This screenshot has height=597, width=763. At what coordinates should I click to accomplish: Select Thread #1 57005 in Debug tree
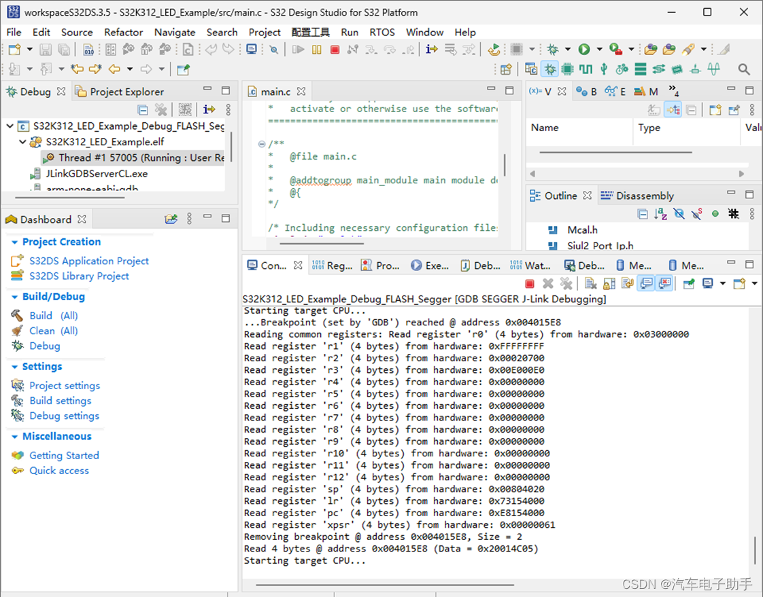tap(133, 158)
